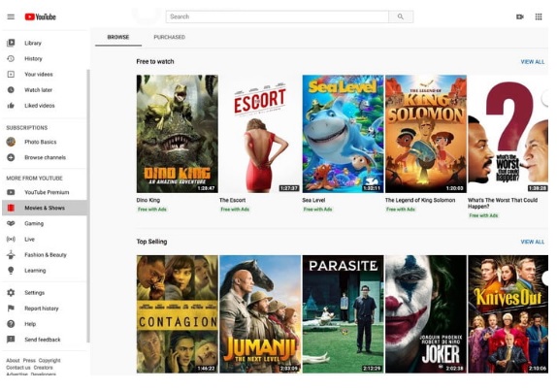Click the Photo Basics channel avatar
Viewport: 557px width, 391px height.
click(11, 142)
